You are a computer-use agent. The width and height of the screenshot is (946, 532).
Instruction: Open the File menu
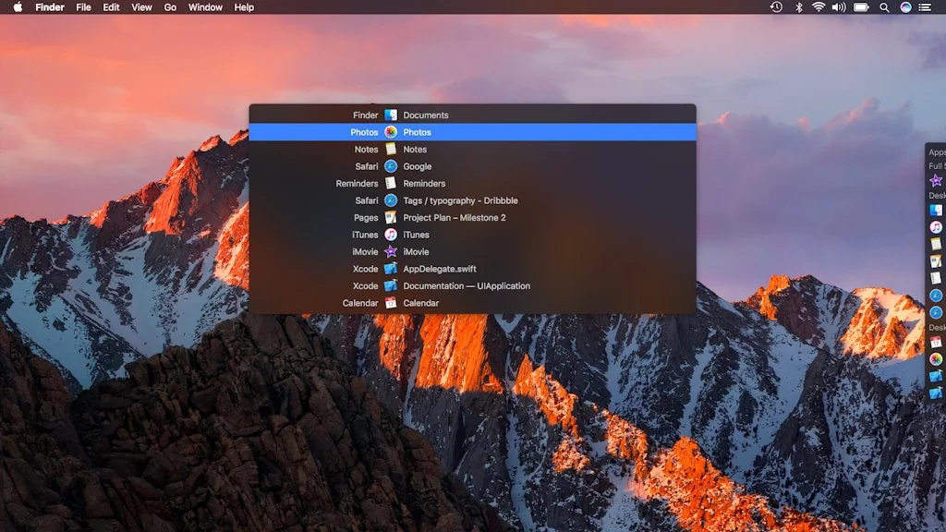[x=83, y=7]
